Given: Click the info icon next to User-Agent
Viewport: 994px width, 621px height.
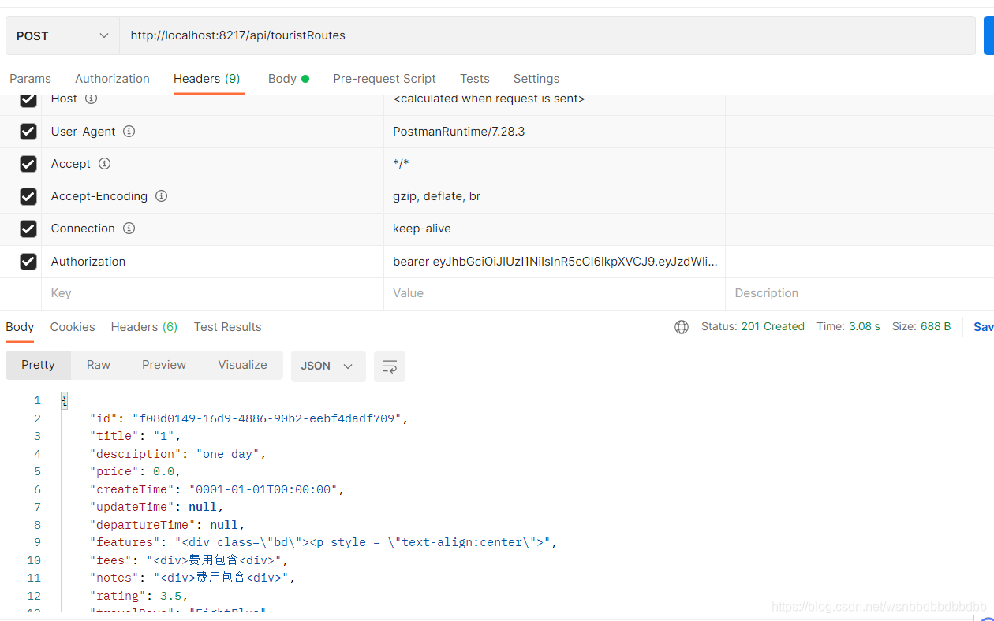Looking at the screenshot, I should pyautogui.click(x=129, y=132).
